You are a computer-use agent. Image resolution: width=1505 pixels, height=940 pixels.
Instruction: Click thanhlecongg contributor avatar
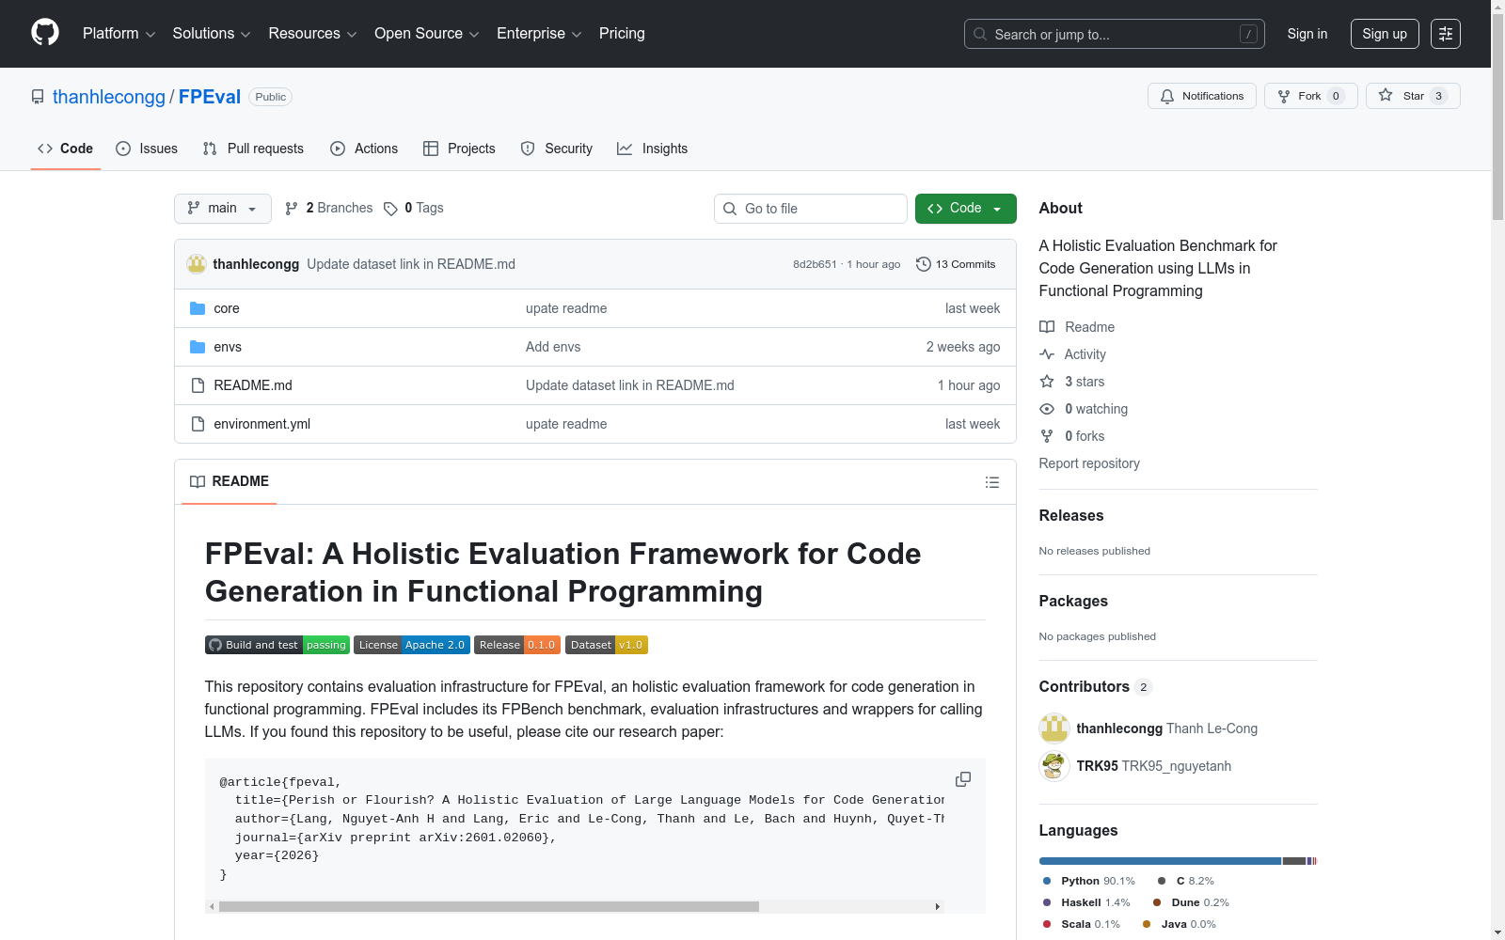pyautogui.click(x=1054, y=728)
